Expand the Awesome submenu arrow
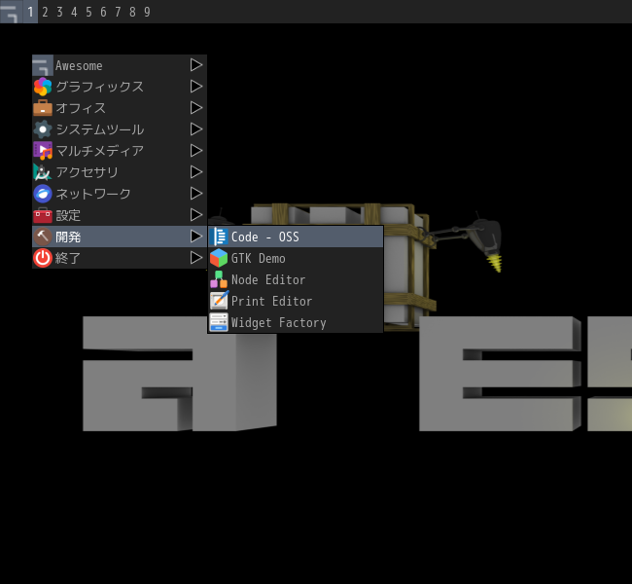 pyautogui.click(x=196, y=65)
